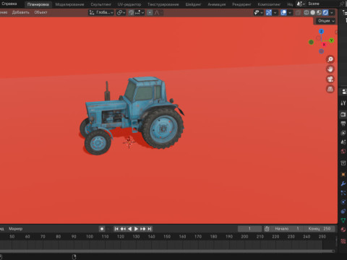Open the pivot point dropdown
Viewport: 347px width, 260px height.
(121, 12)
